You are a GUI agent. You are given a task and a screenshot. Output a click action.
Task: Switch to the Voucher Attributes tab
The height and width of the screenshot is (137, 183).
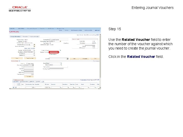coord(34,37)
